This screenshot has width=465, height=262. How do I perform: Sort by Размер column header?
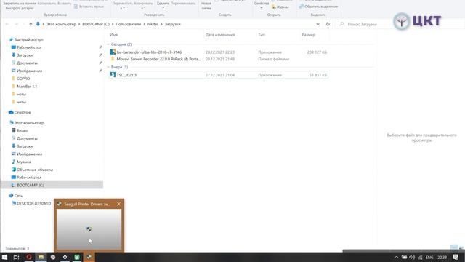[308, 35]
